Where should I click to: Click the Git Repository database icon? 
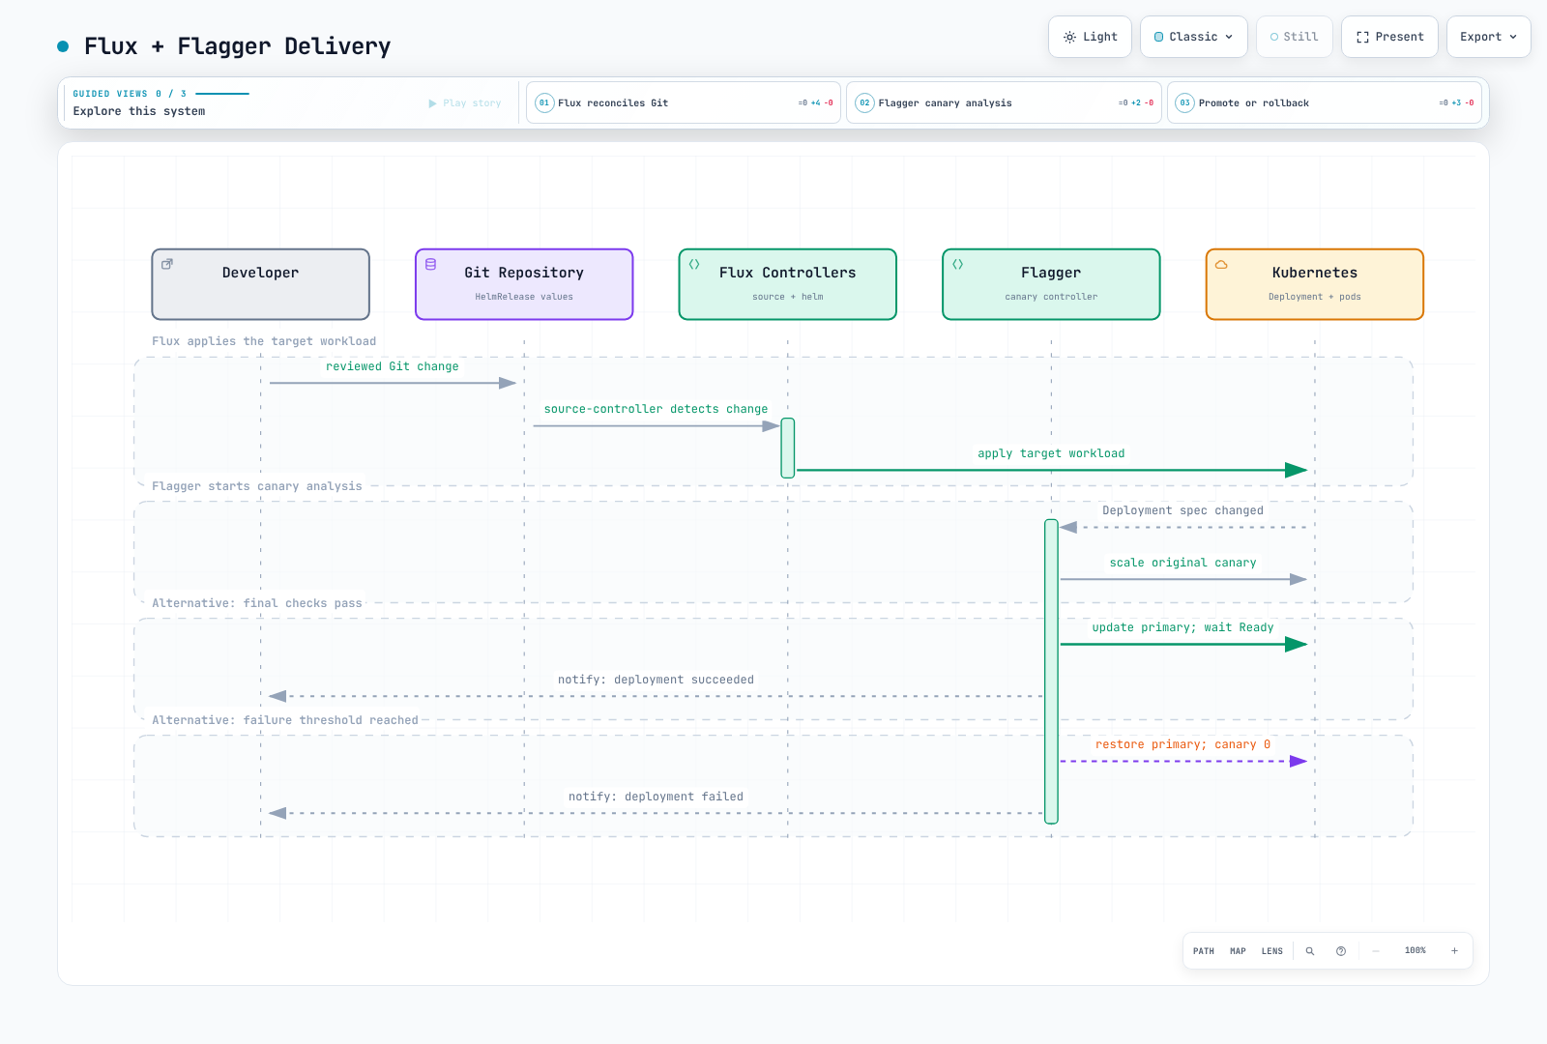pyautogui.click(x=431, y=264)
